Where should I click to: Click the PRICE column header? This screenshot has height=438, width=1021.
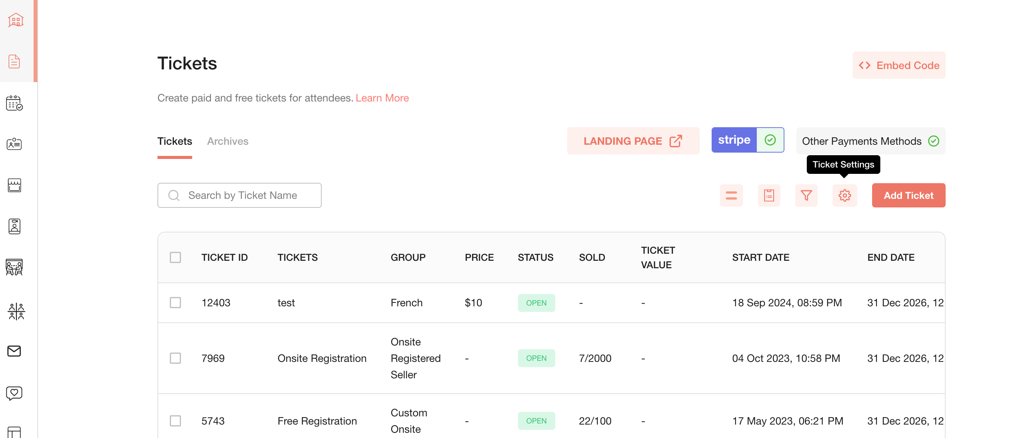click(x=479, y=257)
